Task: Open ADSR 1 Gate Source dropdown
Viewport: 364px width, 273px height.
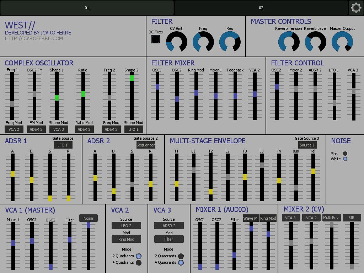Action: tap(63, 145)
